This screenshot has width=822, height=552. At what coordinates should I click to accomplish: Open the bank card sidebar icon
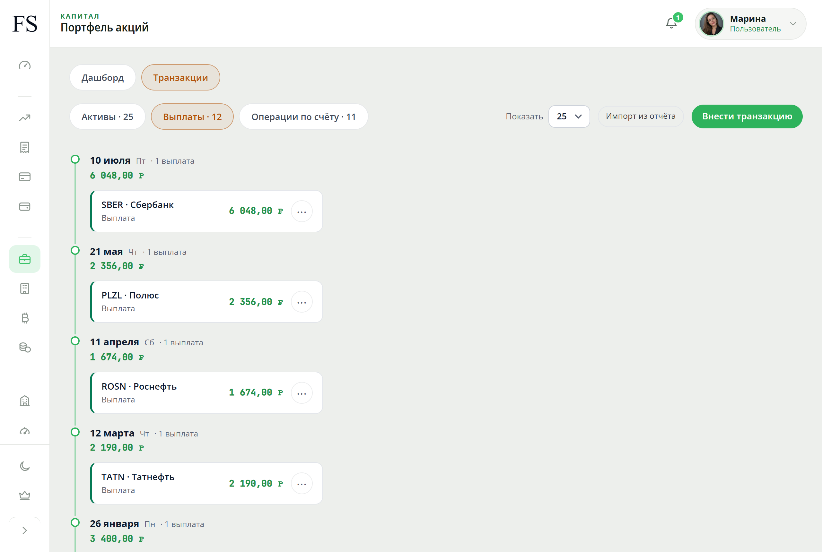pyautogui.click(x=25, y=177)
